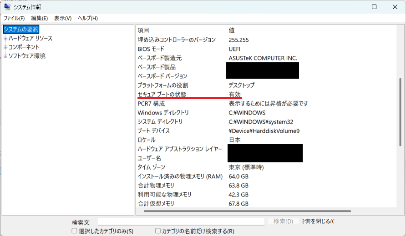
Task: Click the vertical scrollbar thumb in details pane
Action: pos(400,111)
